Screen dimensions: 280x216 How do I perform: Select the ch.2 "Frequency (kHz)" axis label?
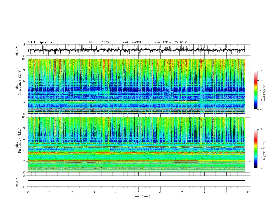[x=20, y=140]
